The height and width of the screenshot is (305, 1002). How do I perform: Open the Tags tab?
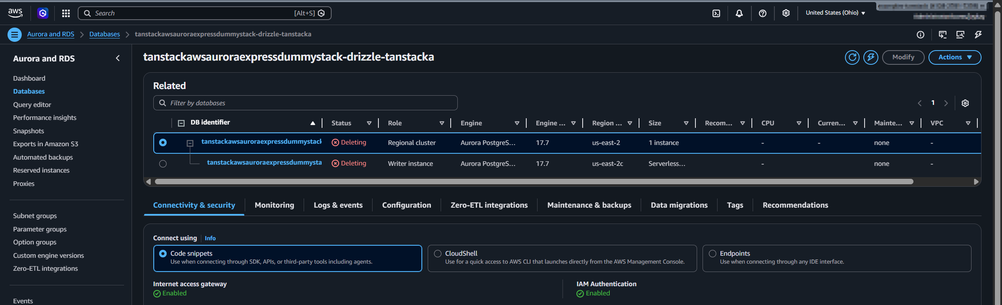tap(735, 205)
